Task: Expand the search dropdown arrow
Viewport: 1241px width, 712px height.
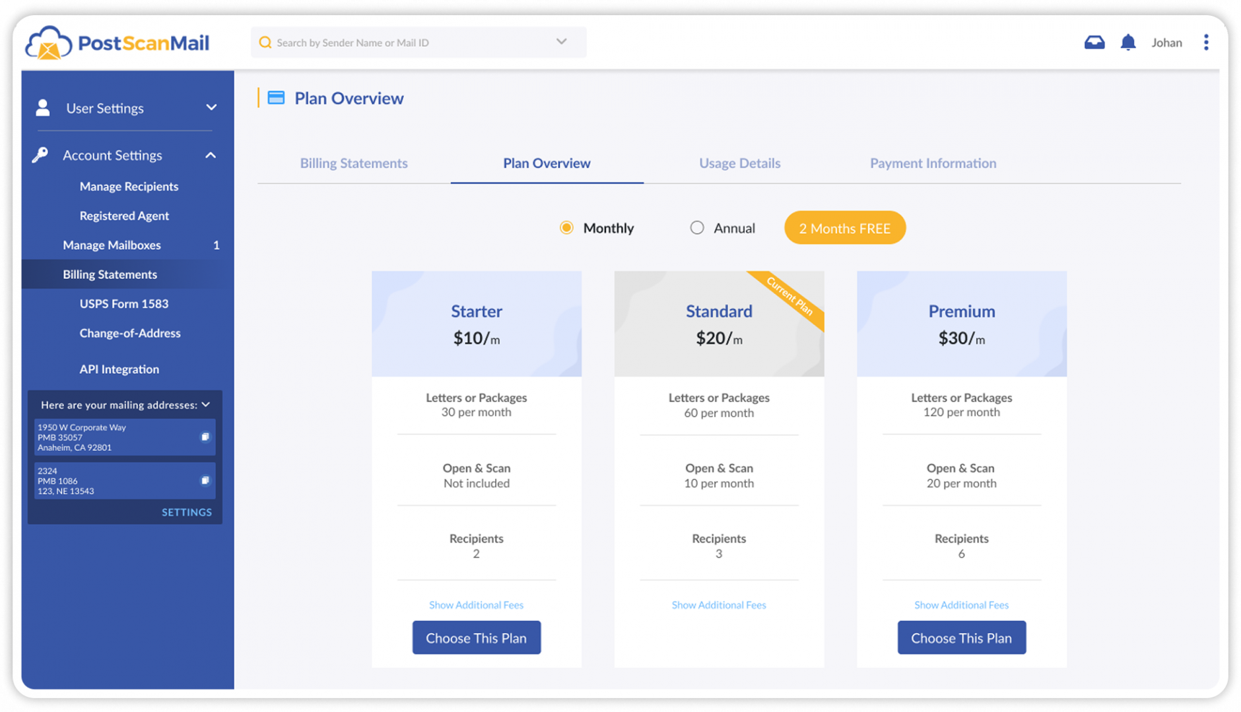Action: 561,42
